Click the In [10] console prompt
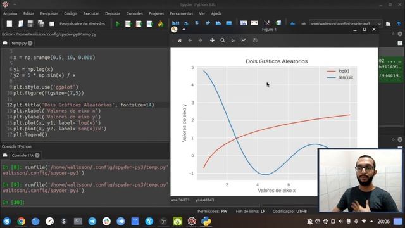The height and width of the screenshot is (228, 405). 13,202
